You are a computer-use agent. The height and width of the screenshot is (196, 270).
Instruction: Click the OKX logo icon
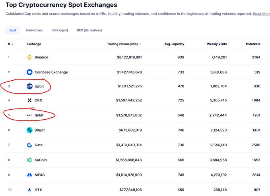[29, 100]
